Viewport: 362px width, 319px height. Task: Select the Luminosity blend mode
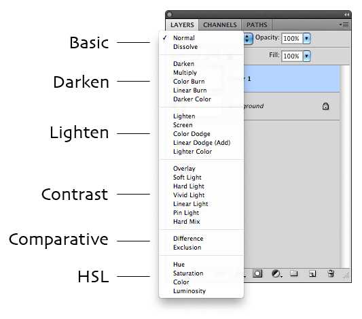(189, 291)
